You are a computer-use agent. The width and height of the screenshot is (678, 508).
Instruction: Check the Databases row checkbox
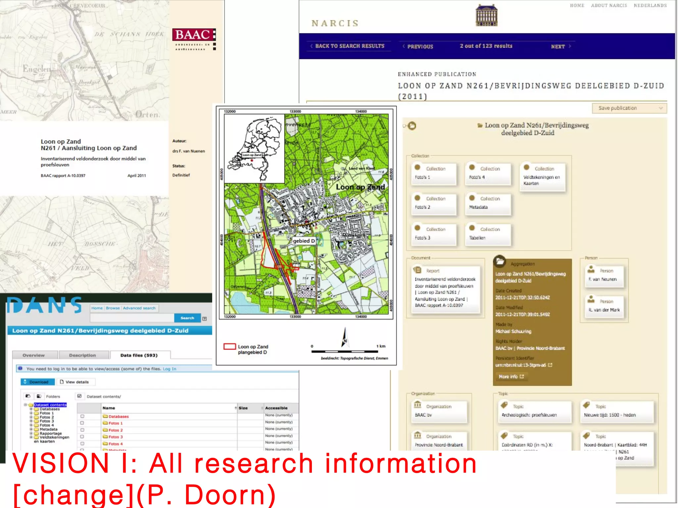[x=82, y=416]
